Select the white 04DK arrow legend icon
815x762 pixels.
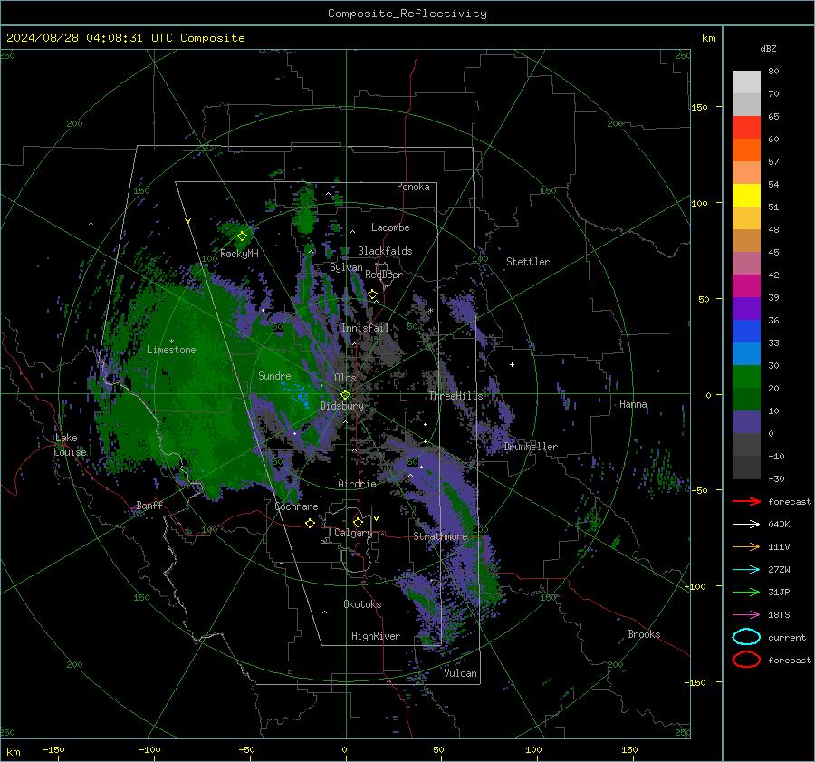tap(746, 524)
